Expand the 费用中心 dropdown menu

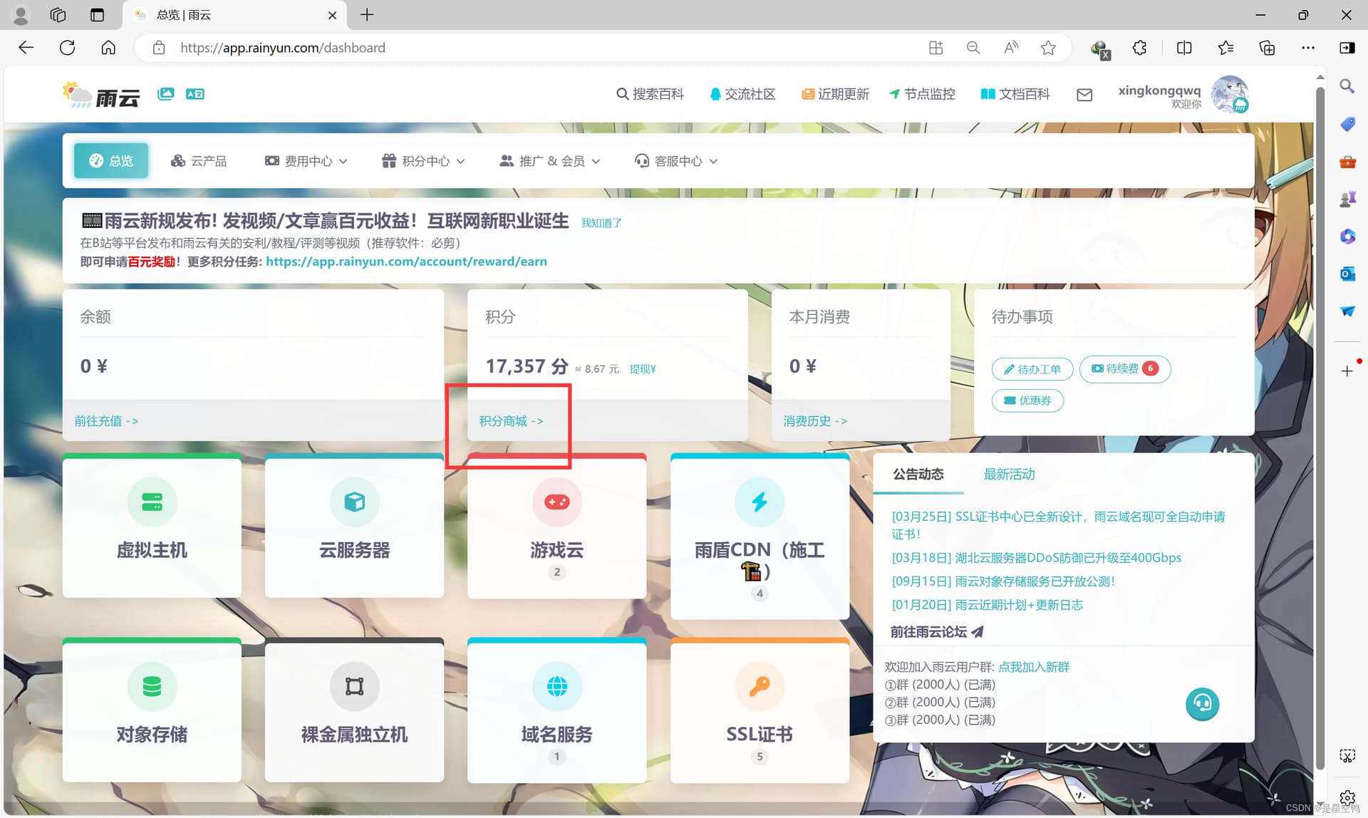pos(306,161)
